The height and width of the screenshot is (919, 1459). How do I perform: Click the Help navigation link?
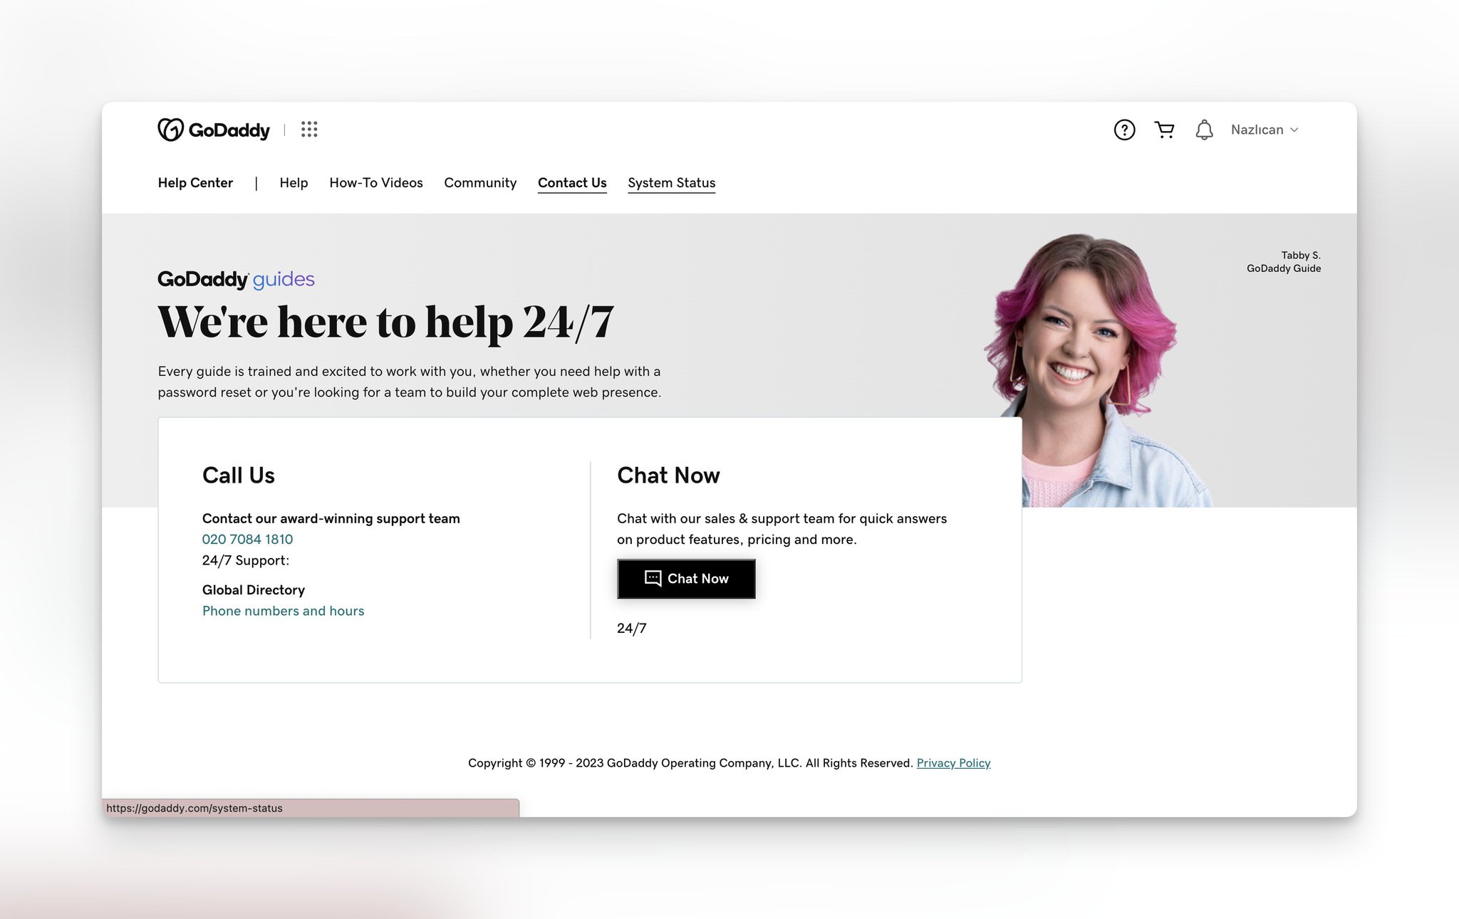coord(292,182)
